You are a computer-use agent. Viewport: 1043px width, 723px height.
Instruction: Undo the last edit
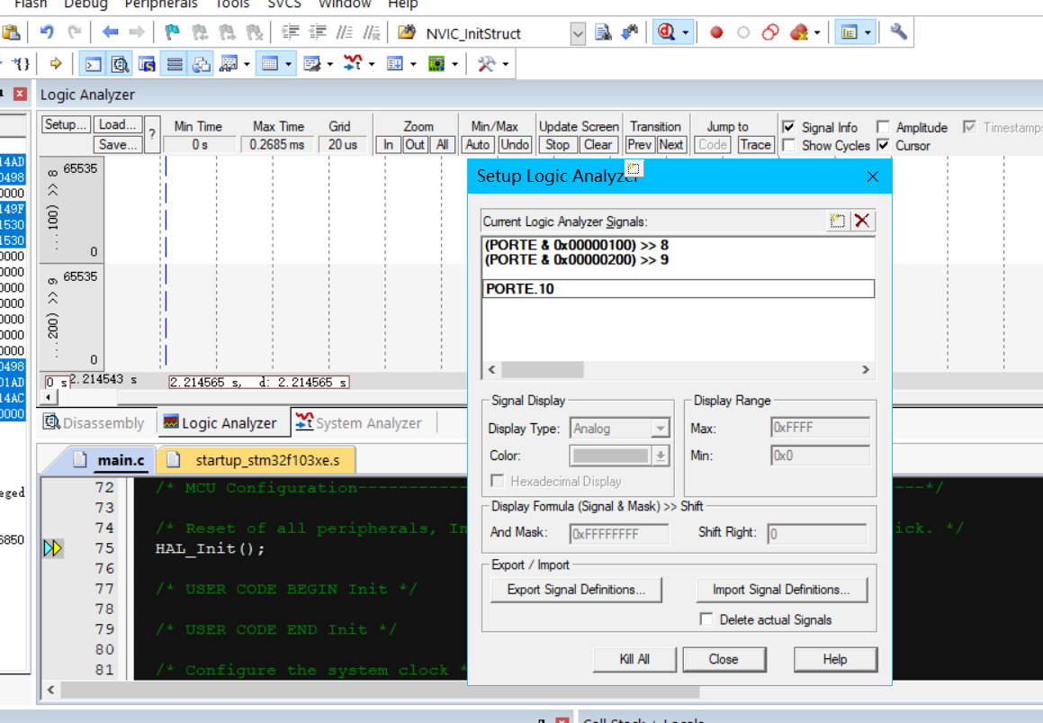pos(47,32)
